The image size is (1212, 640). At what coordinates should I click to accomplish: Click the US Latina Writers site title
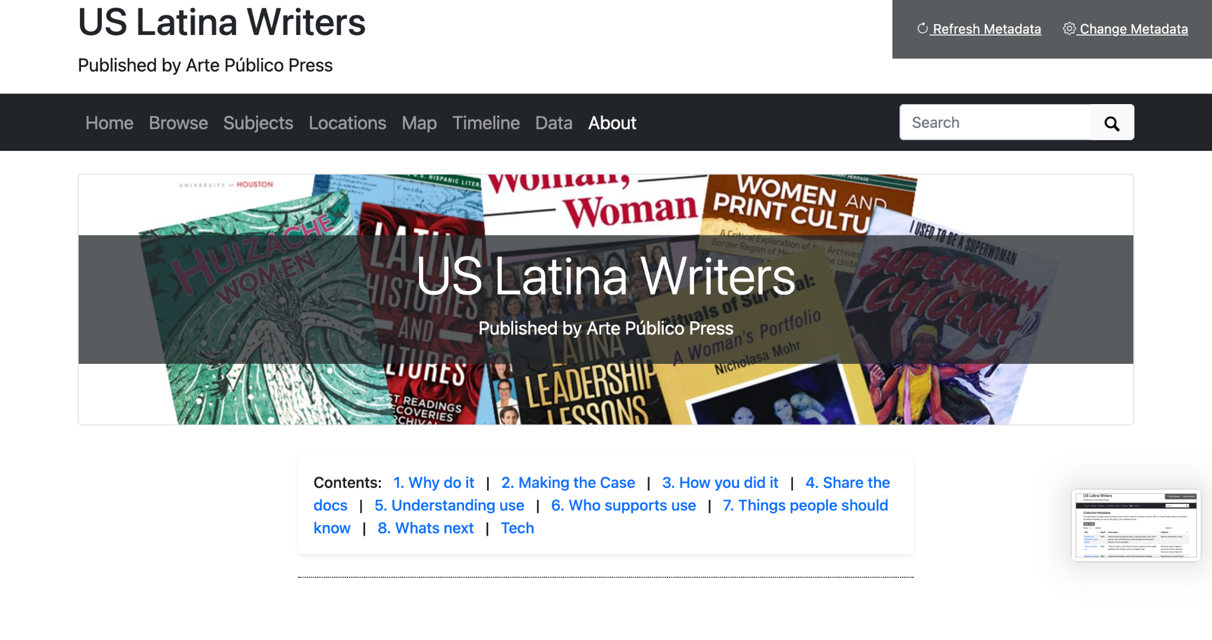tap(222, 22)
